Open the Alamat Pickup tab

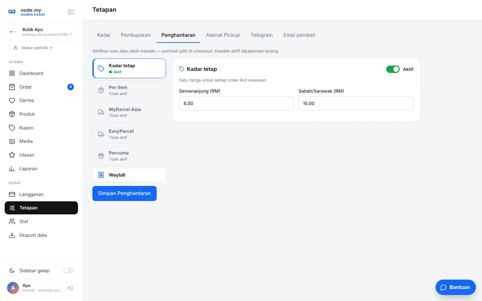coord(223,35)
